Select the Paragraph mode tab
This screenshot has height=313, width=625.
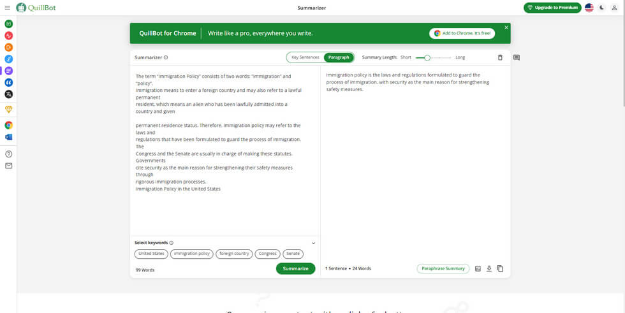[x=339, y=57]
